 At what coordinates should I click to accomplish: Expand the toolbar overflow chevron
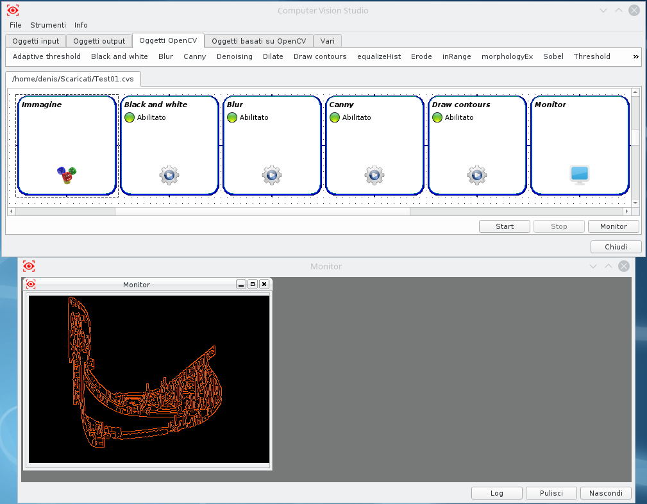[x=636, y=57]
